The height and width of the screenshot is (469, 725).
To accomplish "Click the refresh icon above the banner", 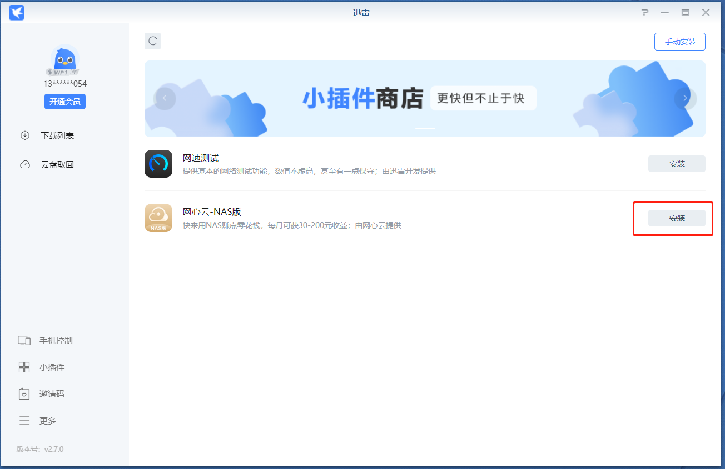I will click(152, 41).
